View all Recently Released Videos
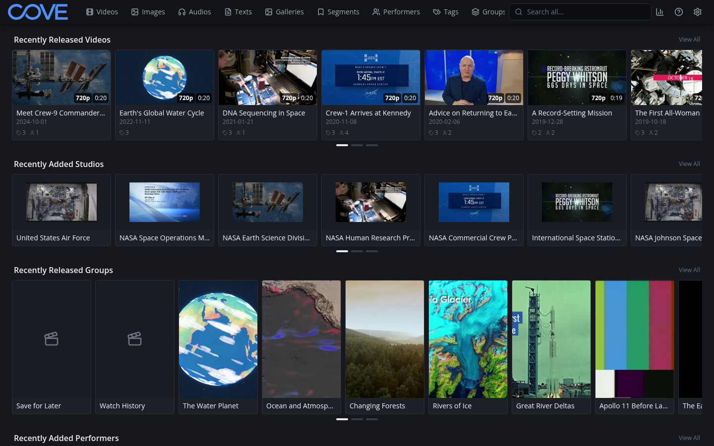The image size is (714, 446). tap(689, 40)
